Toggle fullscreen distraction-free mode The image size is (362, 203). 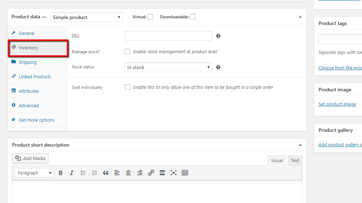[x=174, y=173]
